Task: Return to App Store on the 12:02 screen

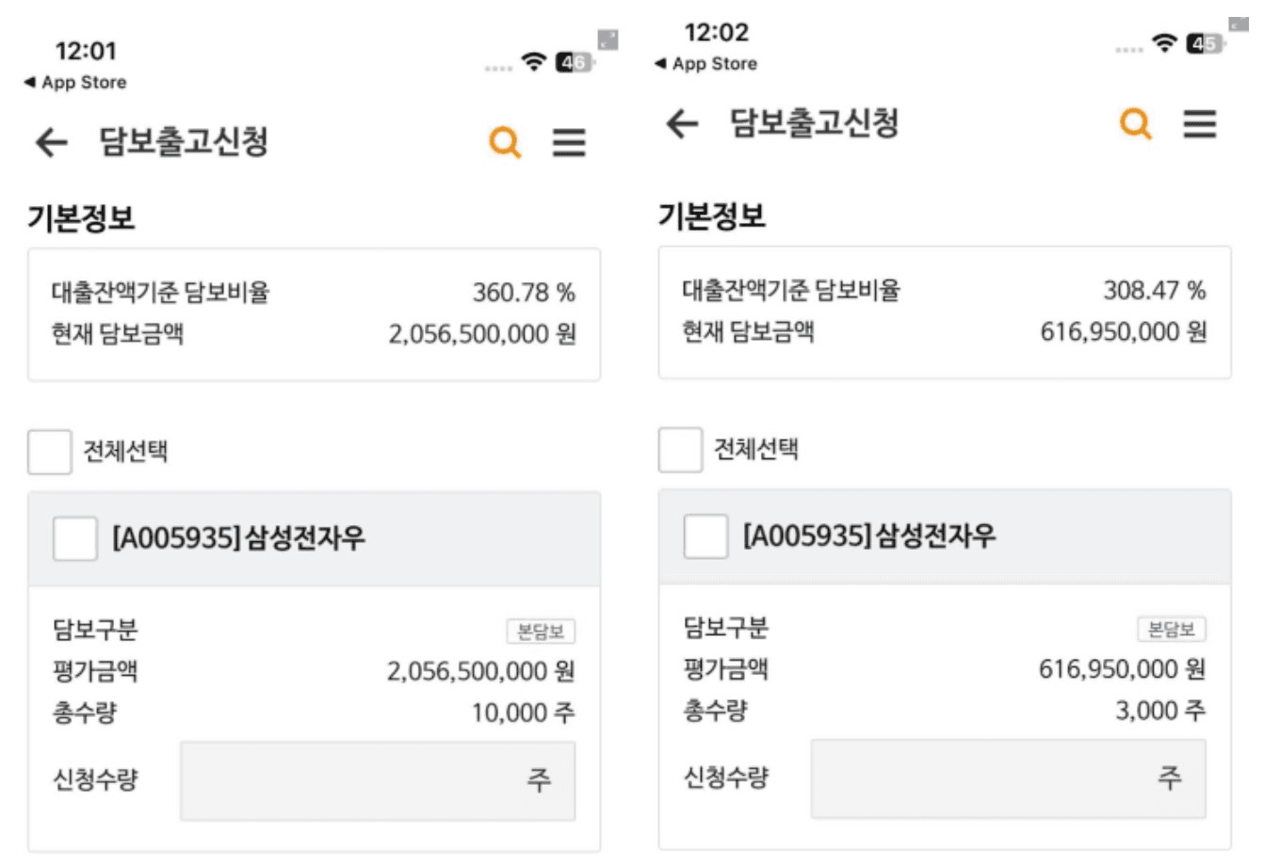Action: 706,64
